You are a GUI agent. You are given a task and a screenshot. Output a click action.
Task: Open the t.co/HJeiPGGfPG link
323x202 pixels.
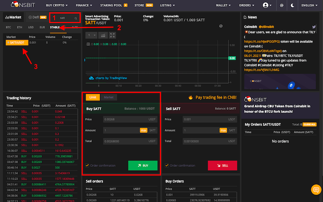pos(262,41)
